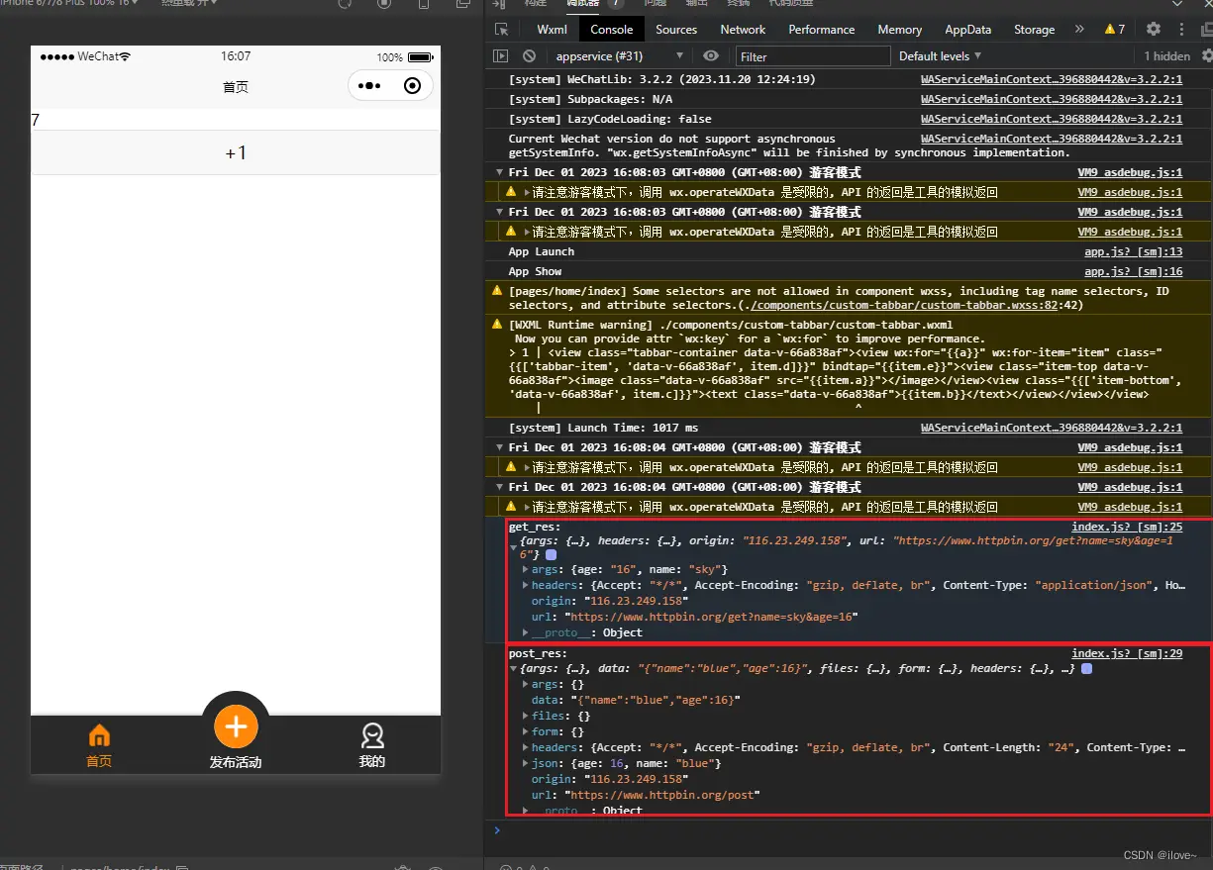Open the appservice (#31) context dropdown
The height and width of the screenshot is (870, 1213).
click(619, 56)
